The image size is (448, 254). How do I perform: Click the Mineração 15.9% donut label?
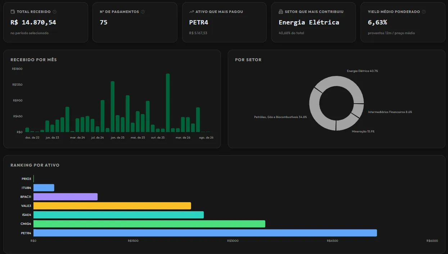363,131
